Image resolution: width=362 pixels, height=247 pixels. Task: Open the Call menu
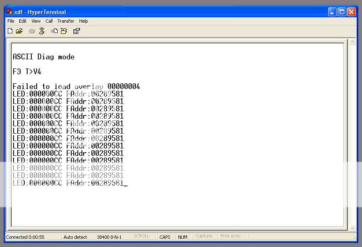coord(49,21)
